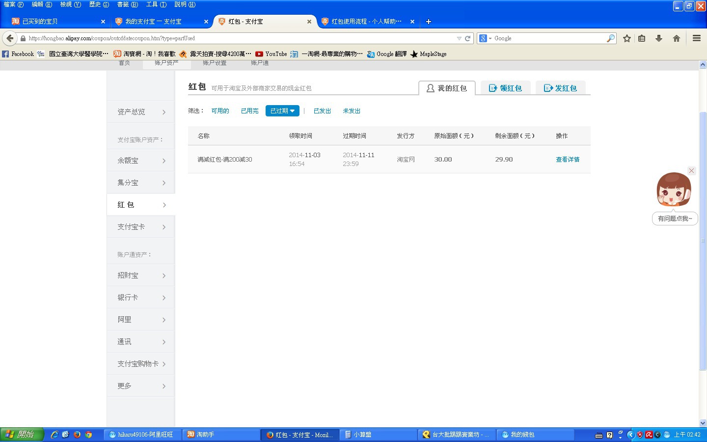
Task: Expand the 已过期 filter dropdown
Action: pyautogui.click(x=282, y=111)
